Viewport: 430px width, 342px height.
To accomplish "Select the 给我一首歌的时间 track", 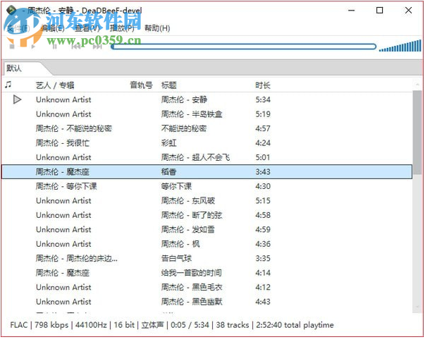I will pyautogui.click(x=192, y=274).
